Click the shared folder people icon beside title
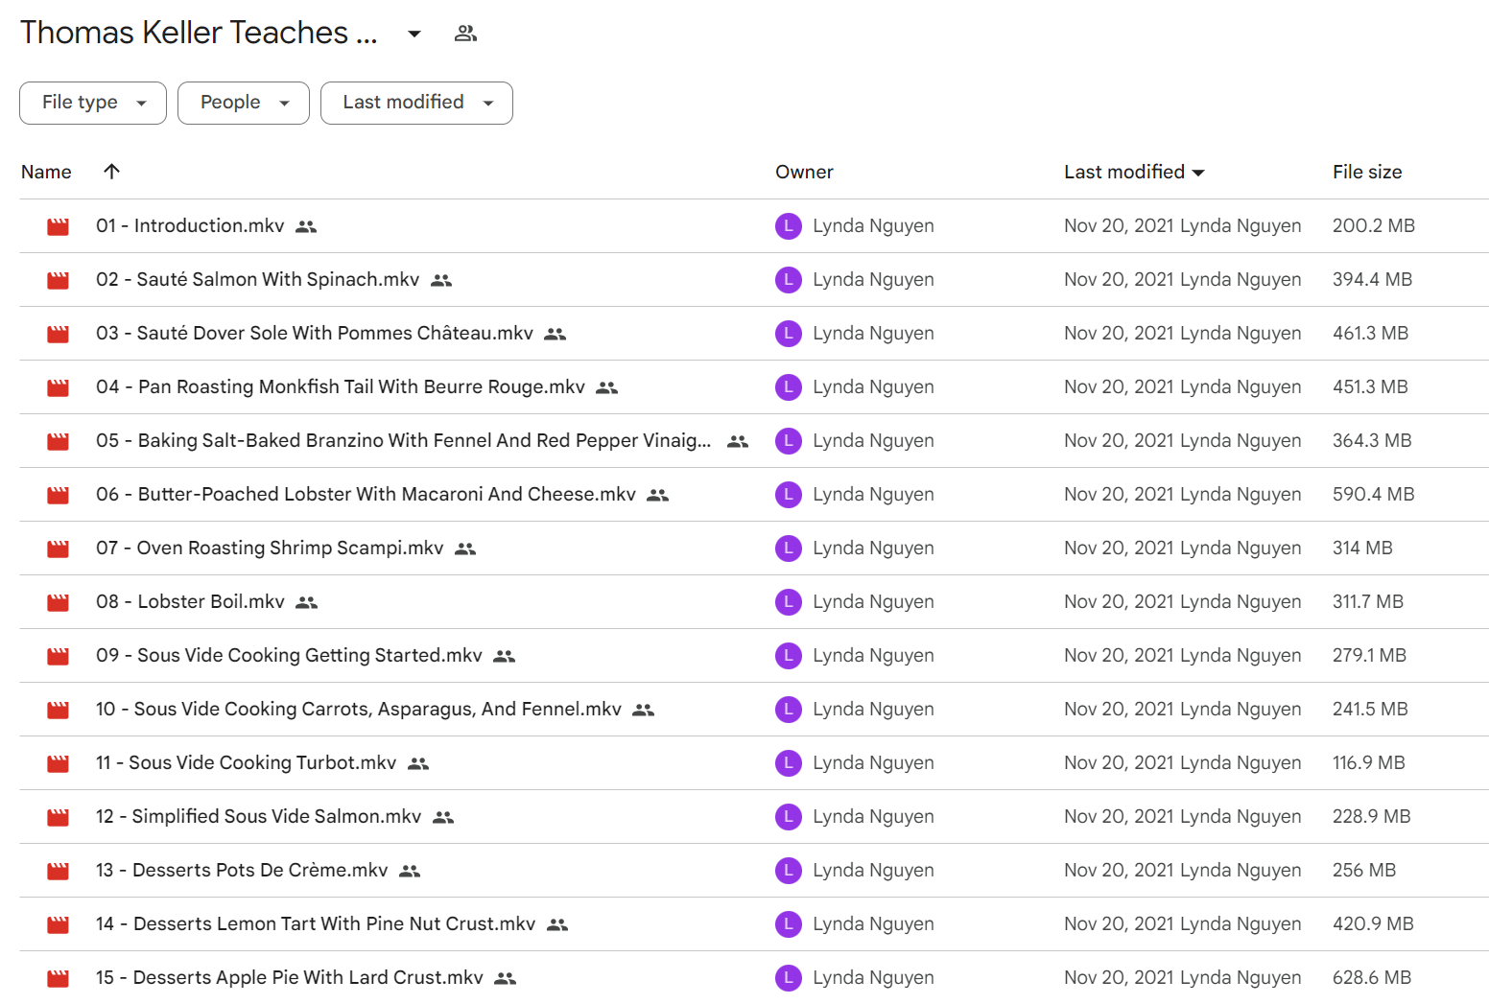 point(465,34)
